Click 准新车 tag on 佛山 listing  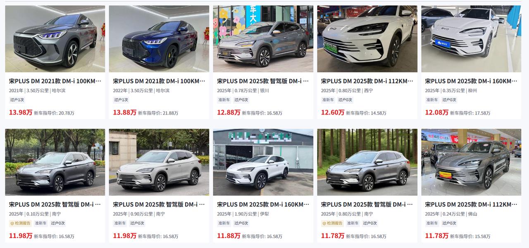[x=432, y=223]
